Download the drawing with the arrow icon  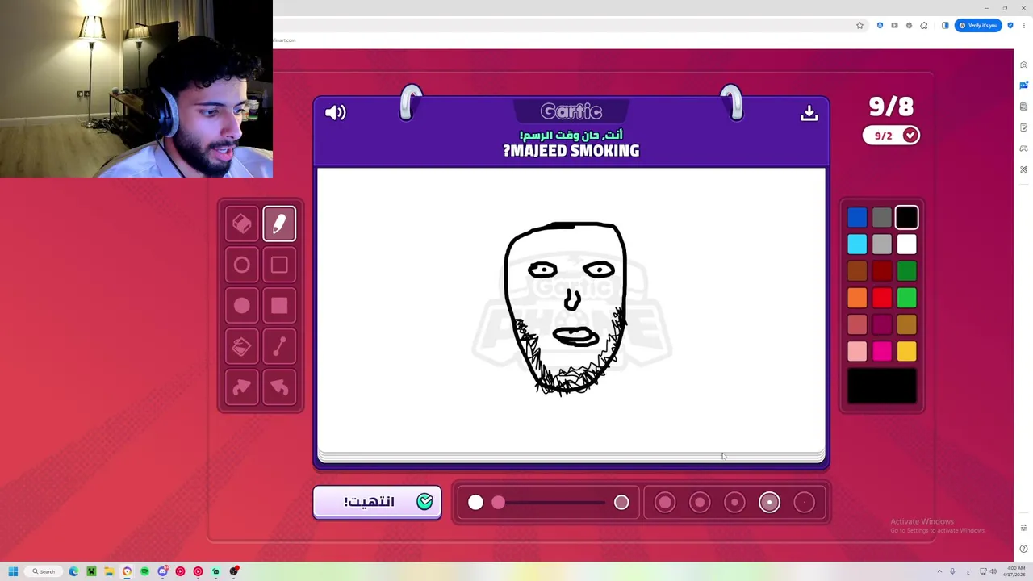point(809,113)
